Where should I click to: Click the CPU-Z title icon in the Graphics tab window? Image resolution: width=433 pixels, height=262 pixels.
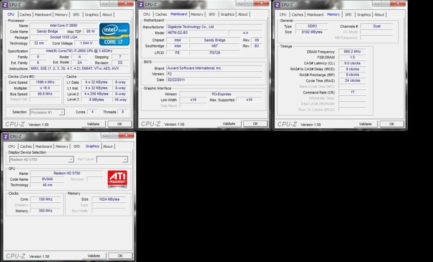click(x=6, y=136)
